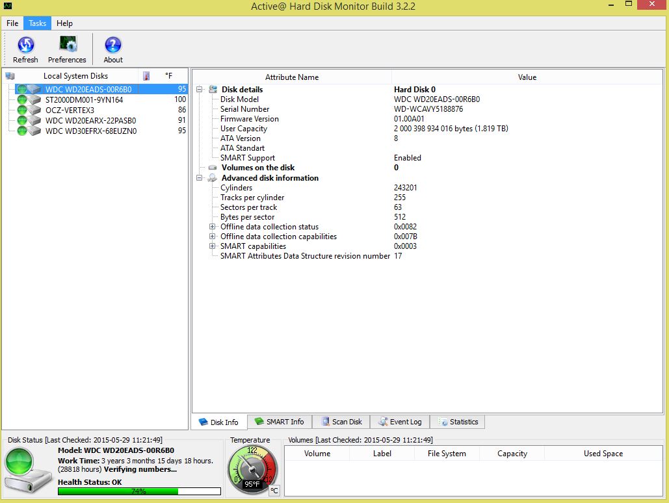Open Preferences from the toolbar

67,45
